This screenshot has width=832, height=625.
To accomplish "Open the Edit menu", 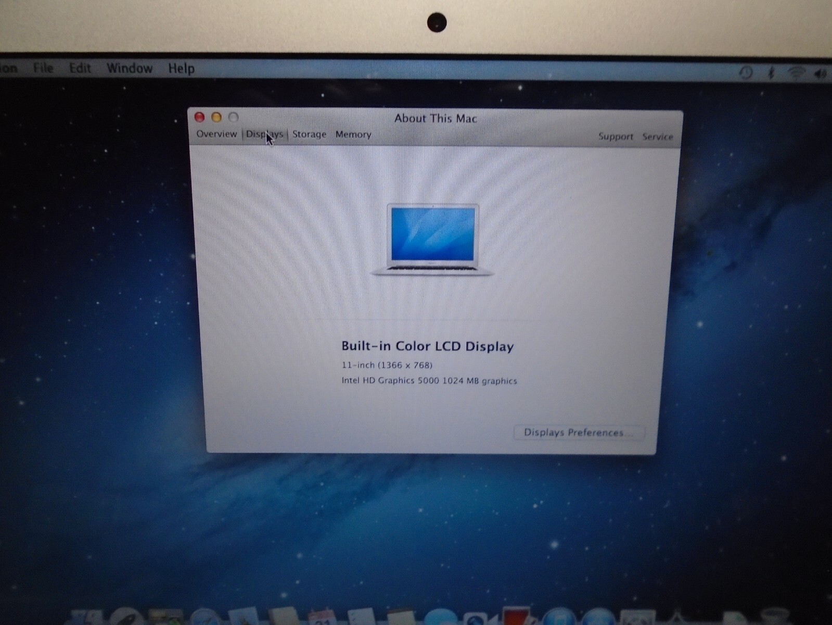I will [x=80, y=68].
